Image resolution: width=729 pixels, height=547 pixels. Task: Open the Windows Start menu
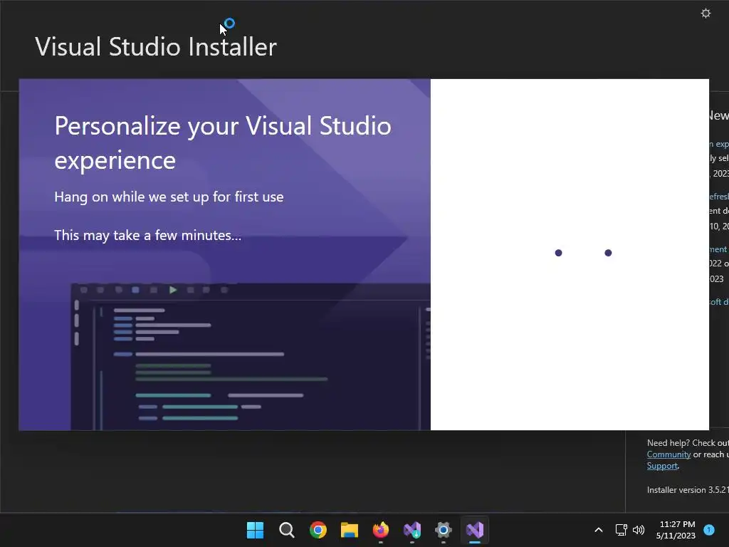pos(255,530)
